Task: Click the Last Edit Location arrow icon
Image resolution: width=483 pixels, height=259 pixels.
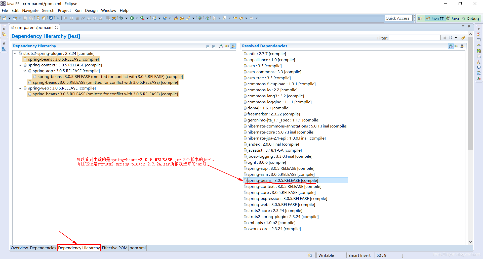Action: 235,18
